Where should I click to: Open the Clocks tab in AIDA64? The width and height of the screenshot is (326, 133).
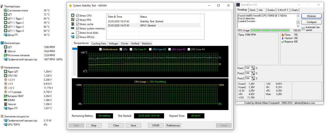click(125, 44)
